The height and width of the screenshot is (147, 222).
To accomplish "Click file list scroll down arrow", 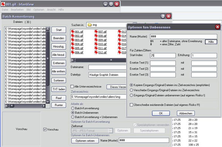I will [48, 101].
